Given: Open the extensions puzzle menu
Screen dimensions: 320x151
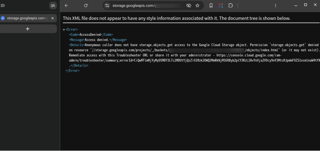Looking at the screenshot, I should [x=230, y=6].
